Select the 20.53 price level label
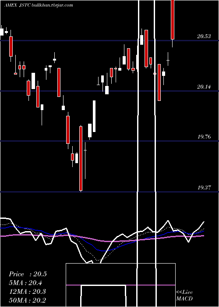This screenshot has width=219, height=307. pos(204,36)
